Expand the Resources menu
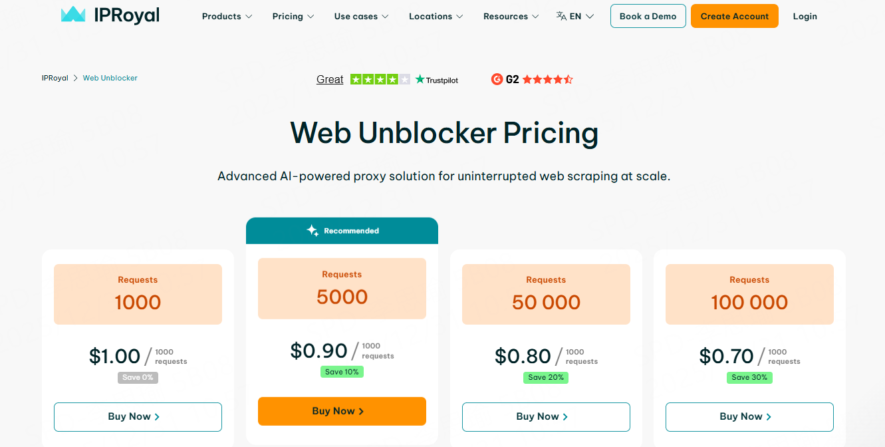The height and width of the screenshot is (447, 885). coord(511,16)
